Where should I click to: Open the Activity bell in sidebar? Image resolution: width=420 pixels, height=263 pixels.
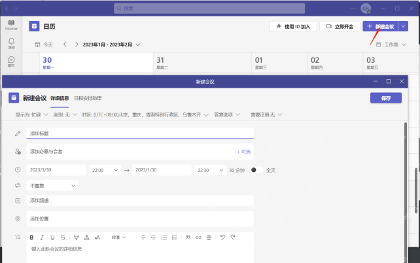(x=11, y=43)
